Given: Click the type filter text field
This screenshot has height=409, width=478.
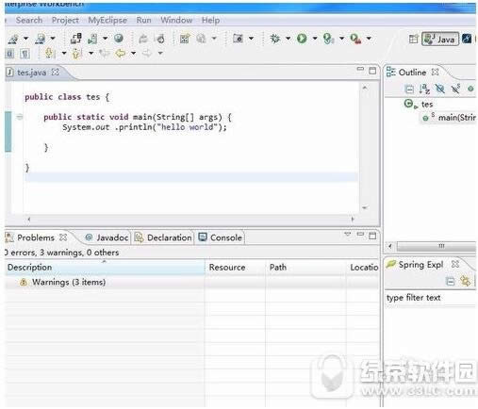Looking at the screenshot, I should [x=430, y=298].
